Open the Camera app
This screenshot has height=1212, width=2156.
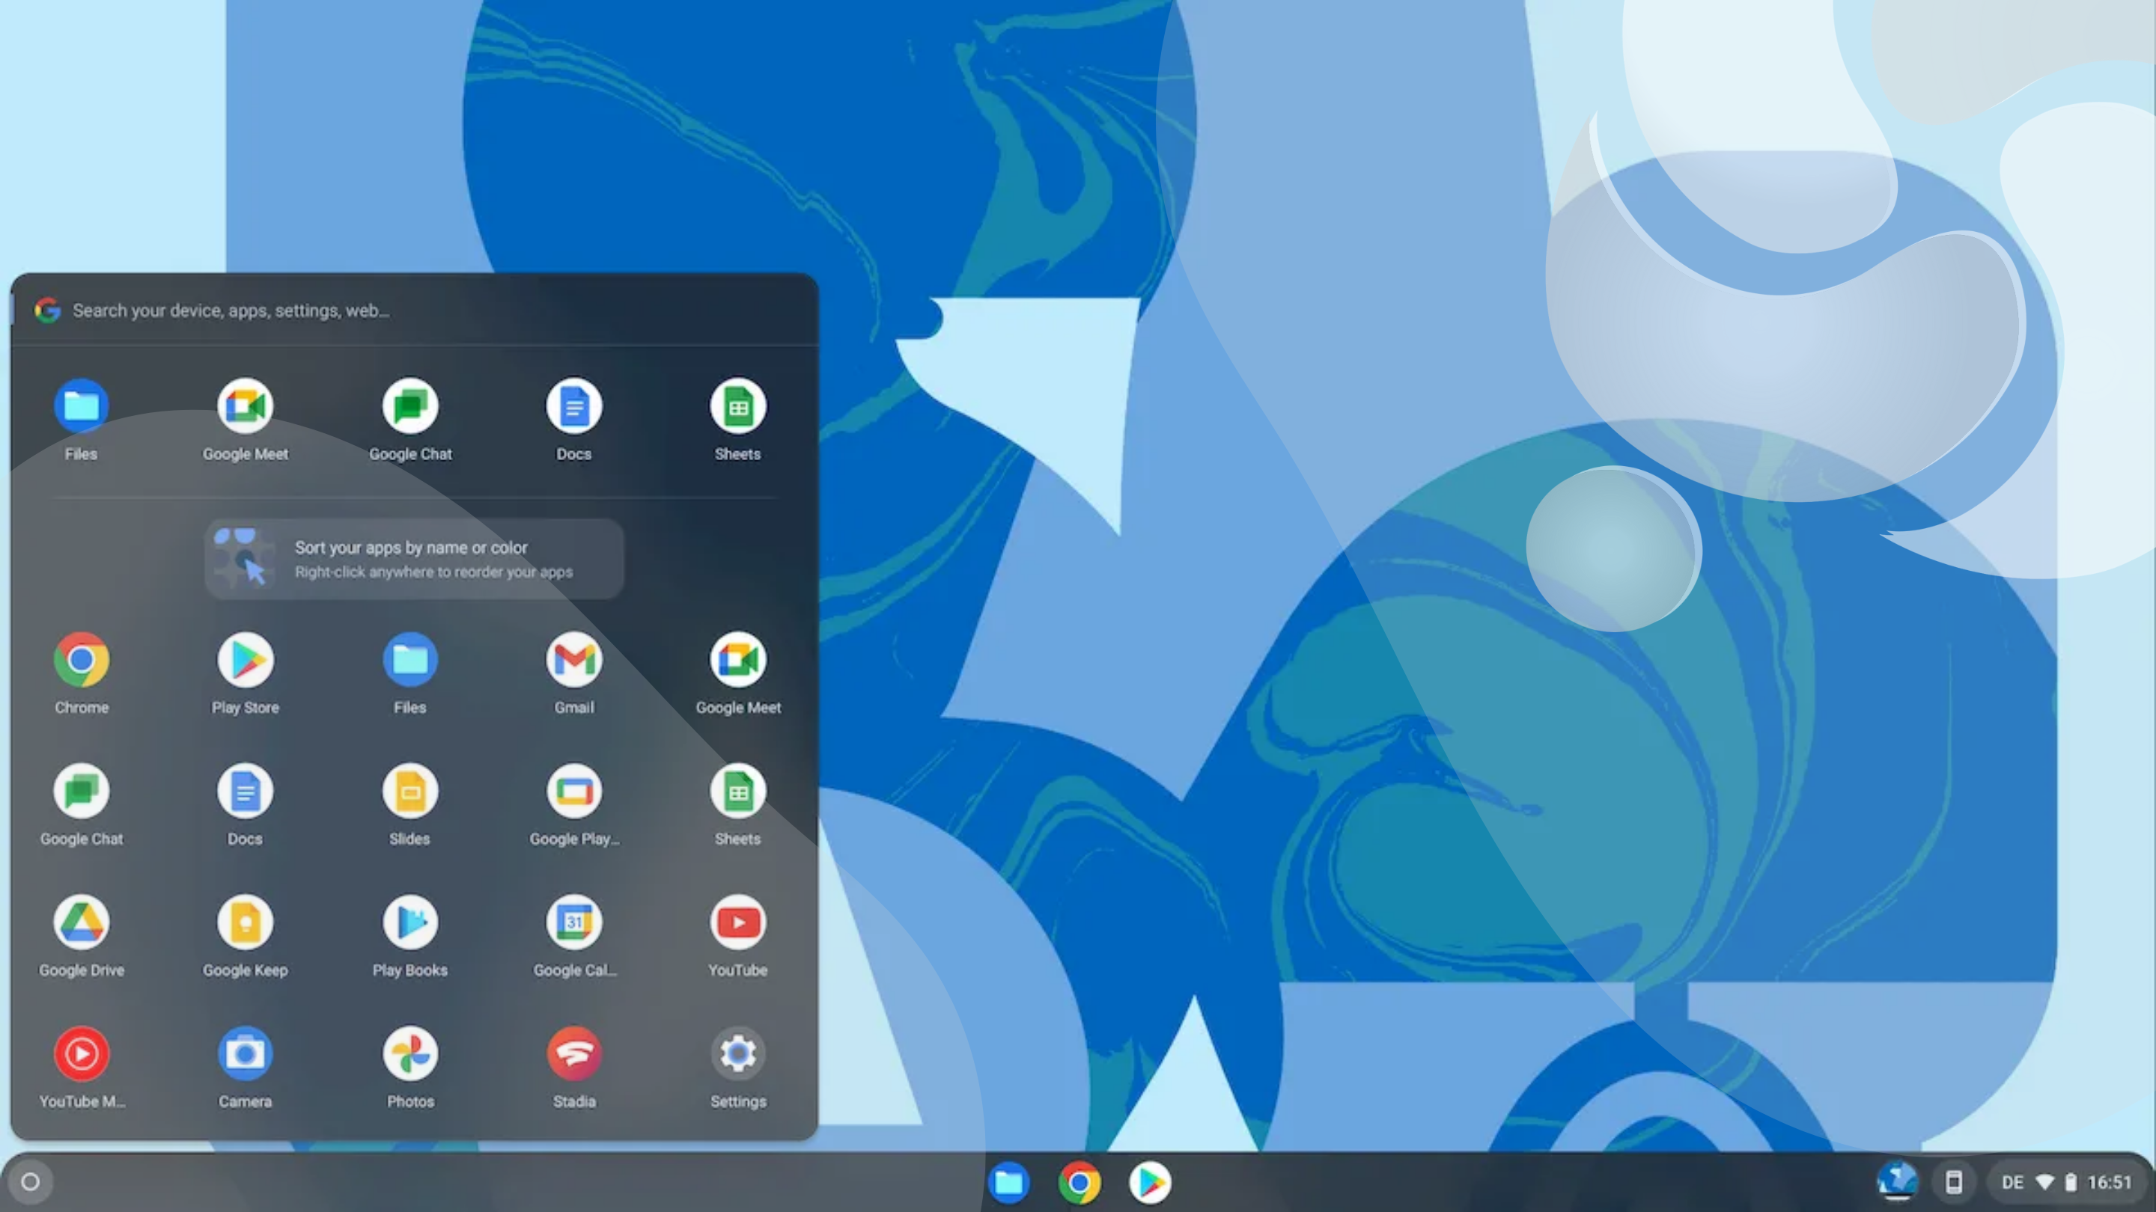[x=246, y=1055]
